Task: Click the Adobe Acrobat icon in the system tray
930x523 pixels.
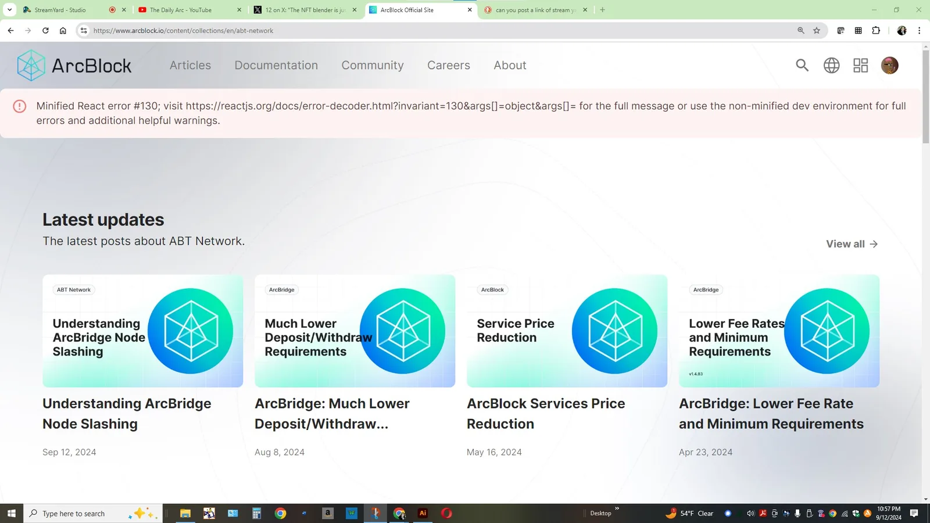Action: click(x=763, y=513)
